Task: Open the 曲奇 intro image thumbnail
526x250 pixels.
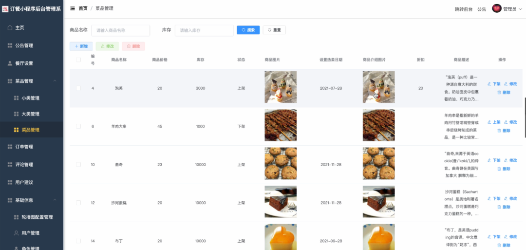Action: tap(379, 163)
